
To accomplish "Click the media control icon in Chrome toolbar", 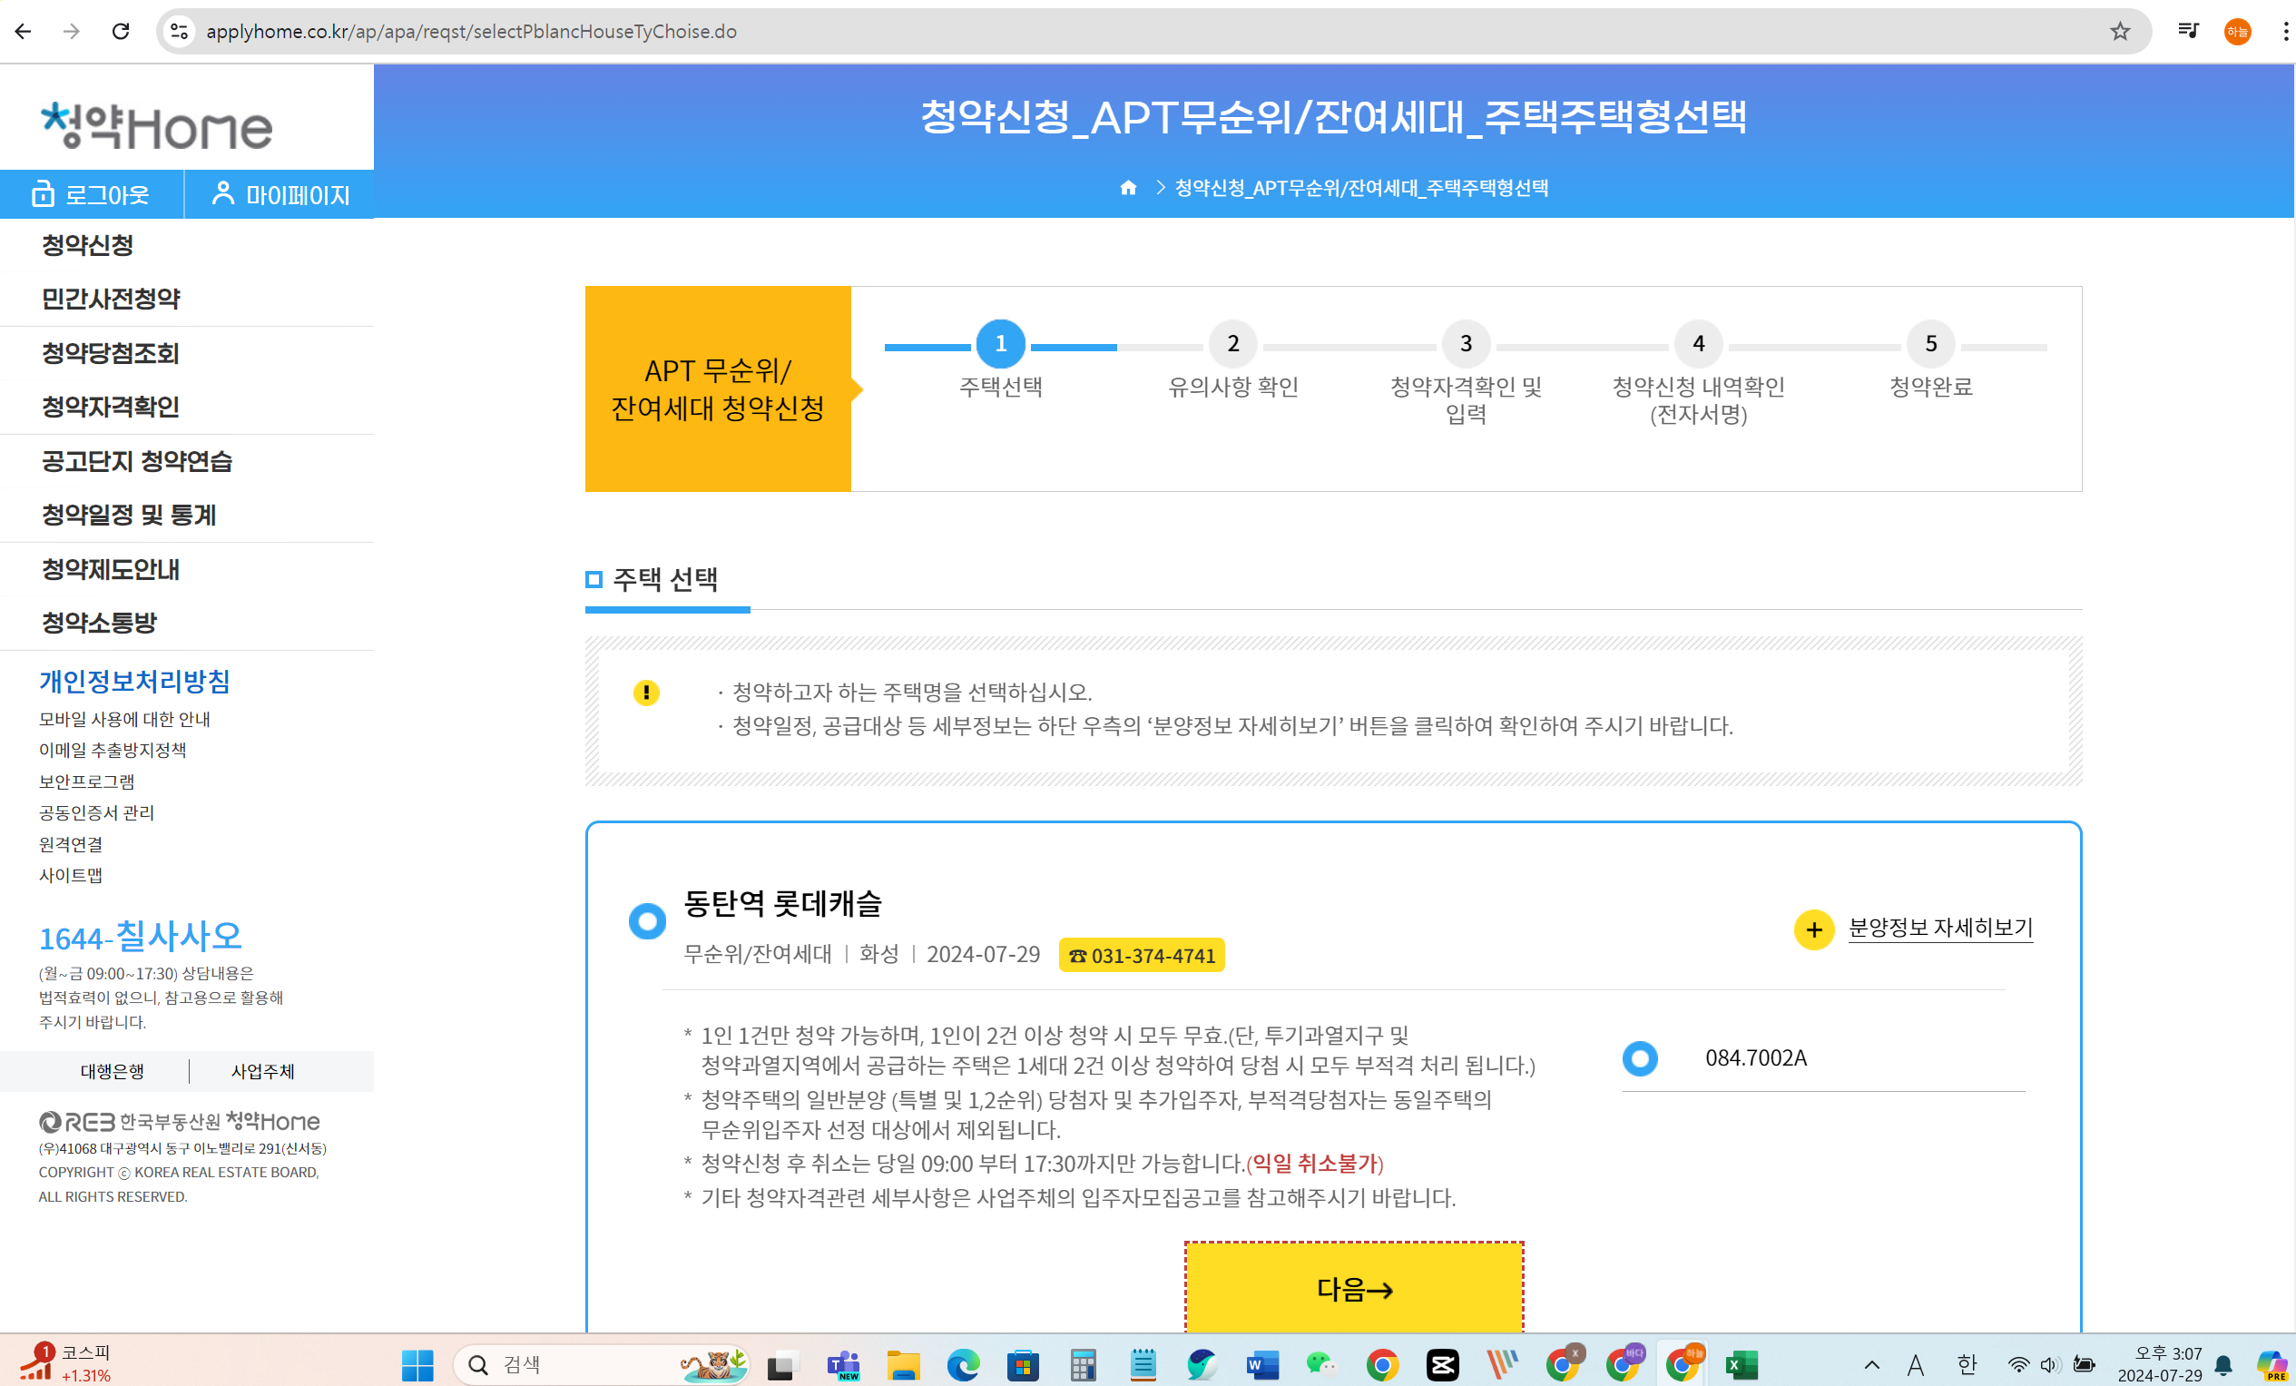I will point(2187,32).
